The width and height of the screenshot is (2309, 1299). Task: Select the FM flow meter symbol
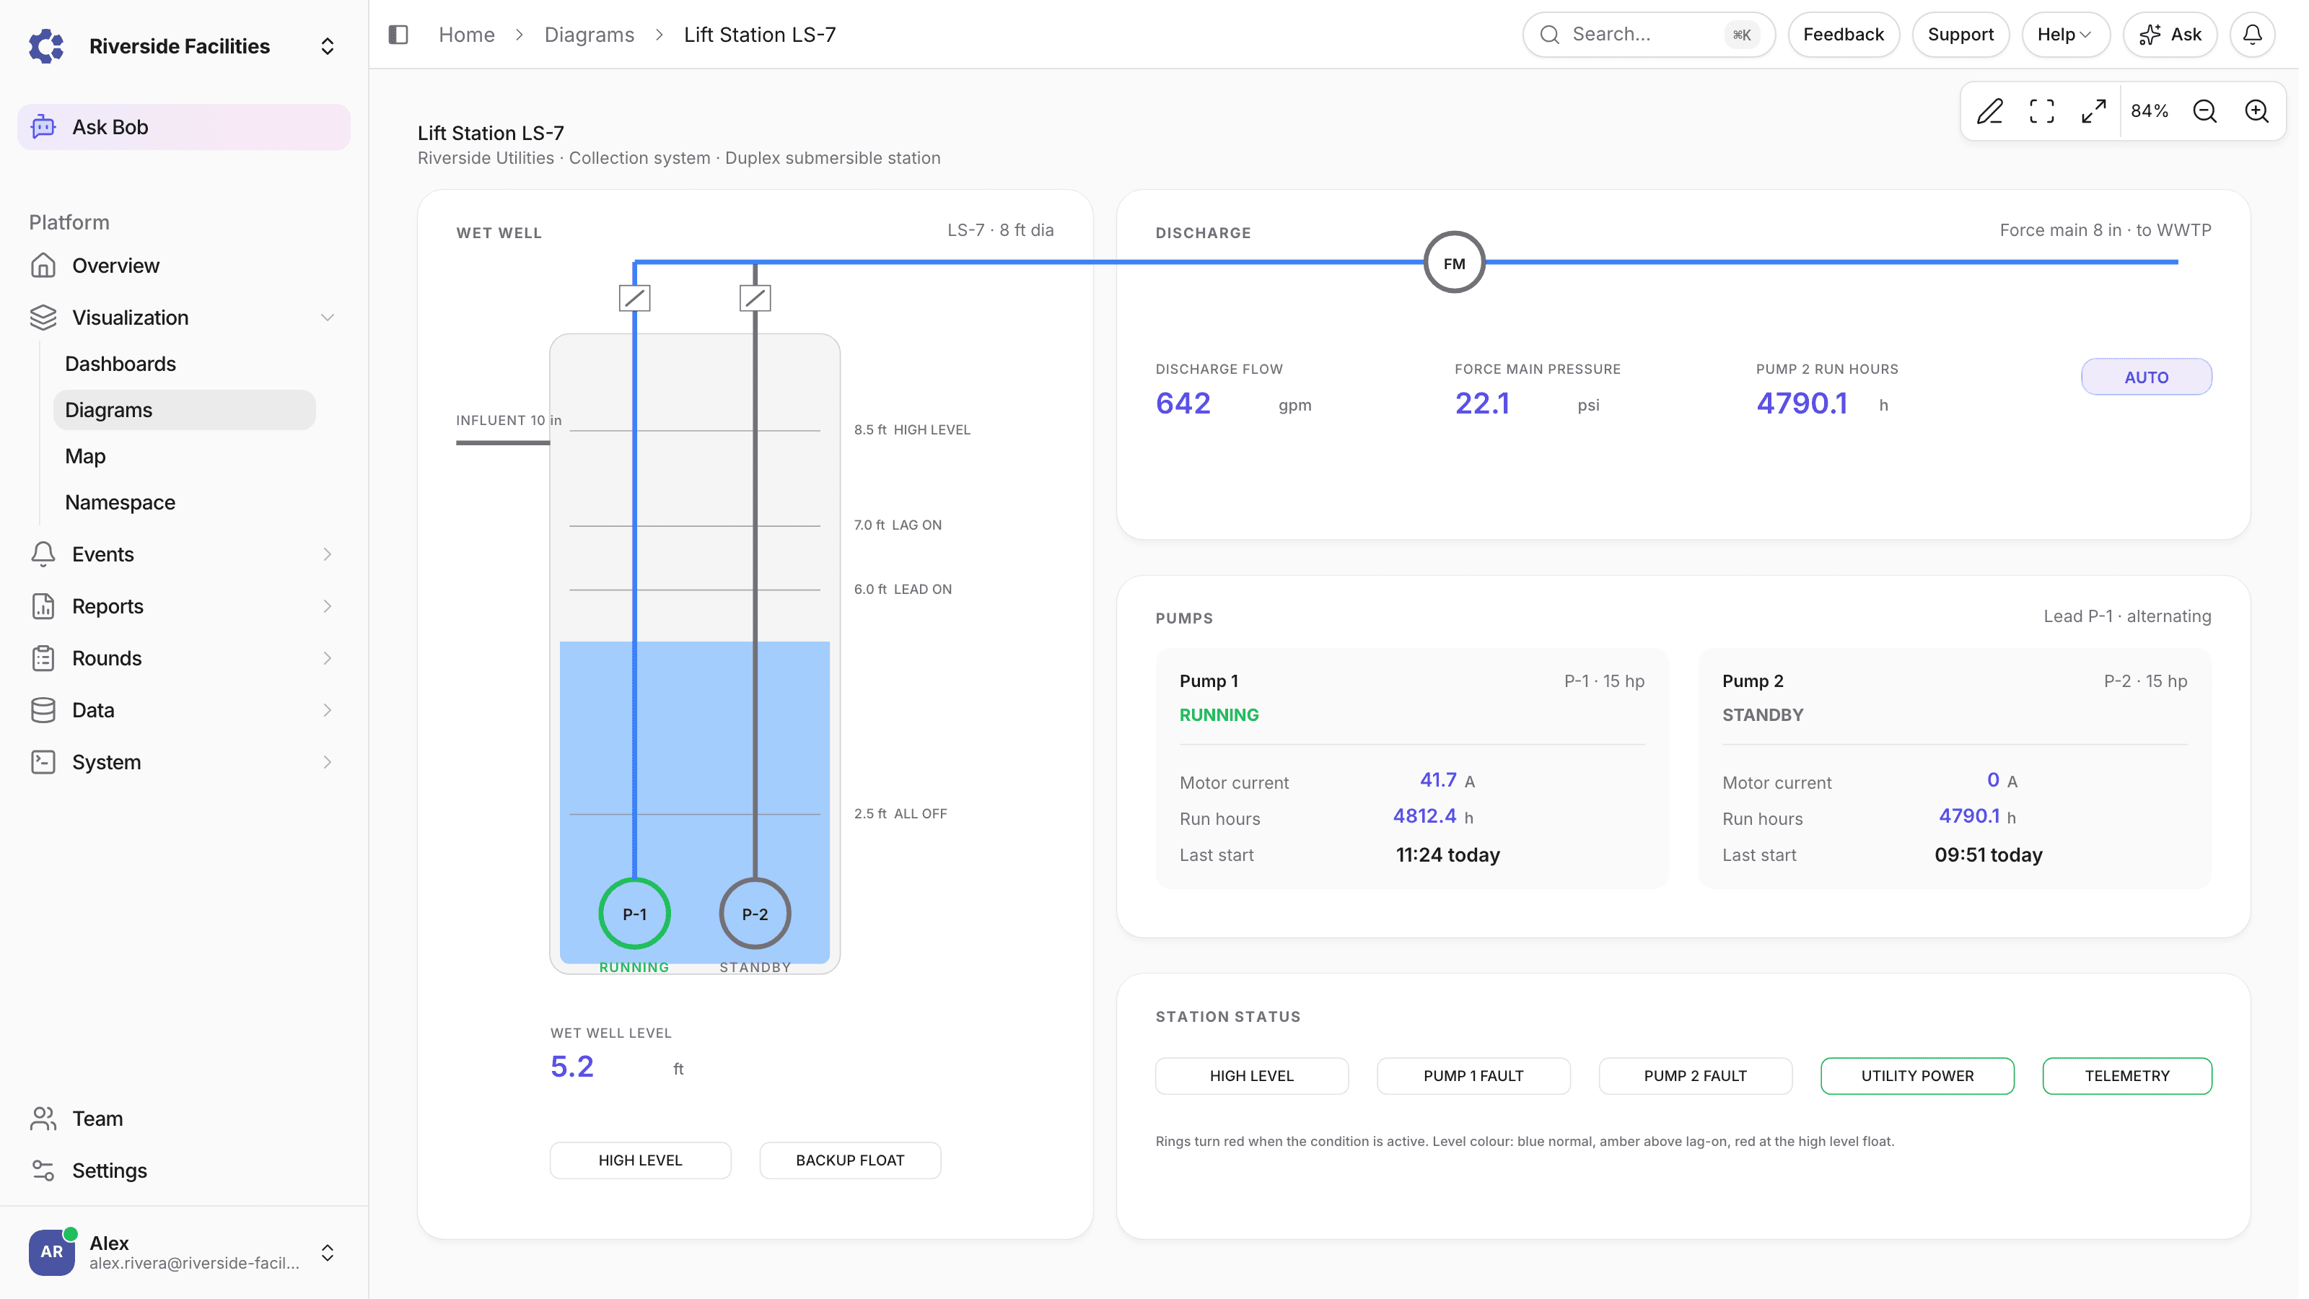coord(1455,263)
